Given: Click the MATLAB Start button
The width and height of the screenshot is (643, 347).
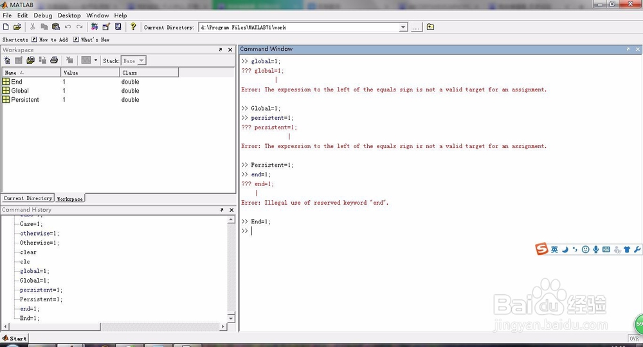Looking at the screenshot, I should coord(14,338).
